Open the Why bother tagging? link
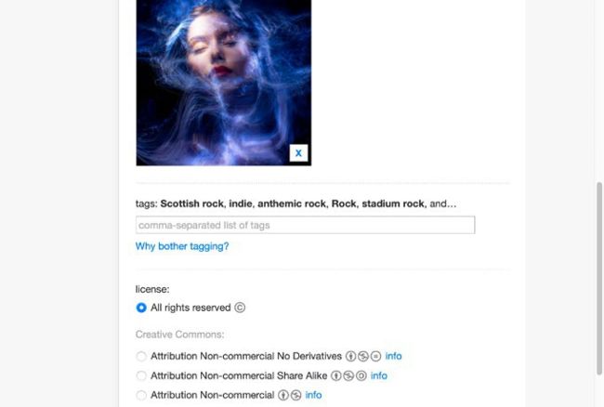The image size is (604, 407). [x=182, y=246]
